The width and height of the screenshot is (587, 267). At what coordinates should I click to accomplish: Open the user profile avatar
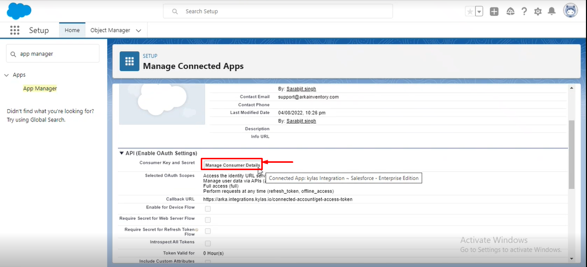click(x=571, y=11)
